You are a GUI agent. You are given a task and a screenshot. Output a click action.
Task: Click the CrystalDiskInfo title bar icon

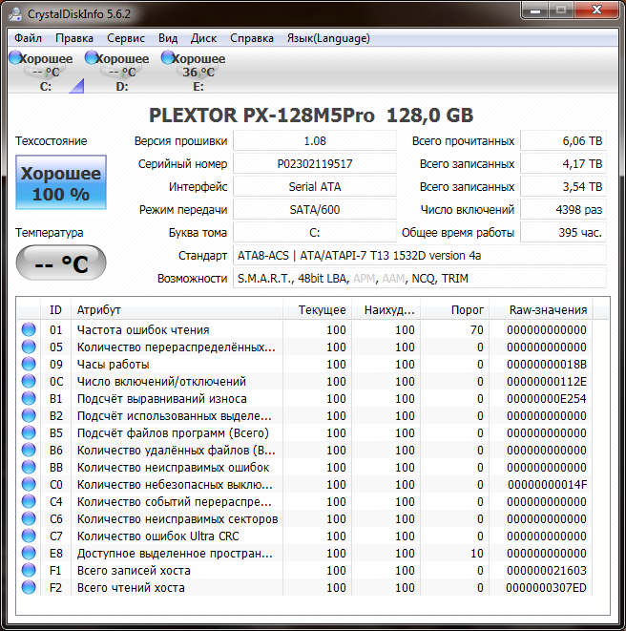tap(15, 14)
